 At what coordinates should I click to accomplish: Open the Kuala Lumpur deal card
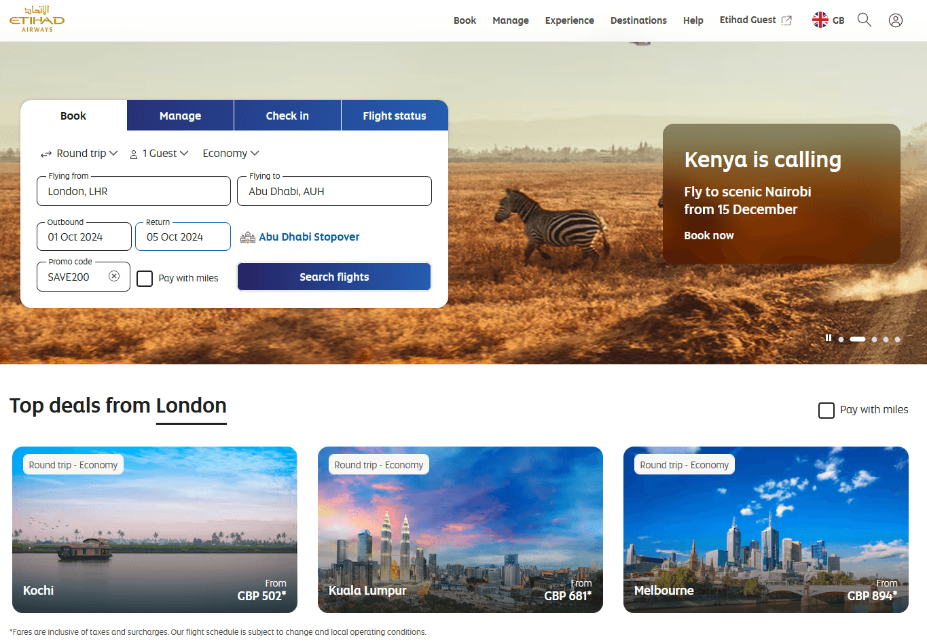point(460,529)
